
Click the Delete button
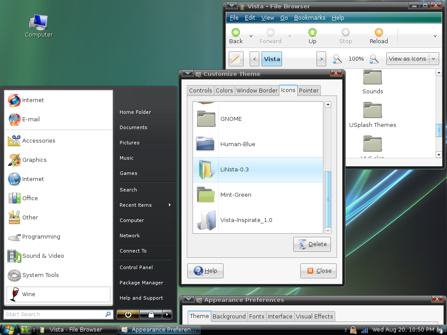coord(312,244)
